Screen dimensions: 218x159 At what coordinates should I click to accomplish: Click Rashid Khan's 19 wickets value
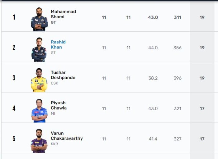[x=202, y=48]
